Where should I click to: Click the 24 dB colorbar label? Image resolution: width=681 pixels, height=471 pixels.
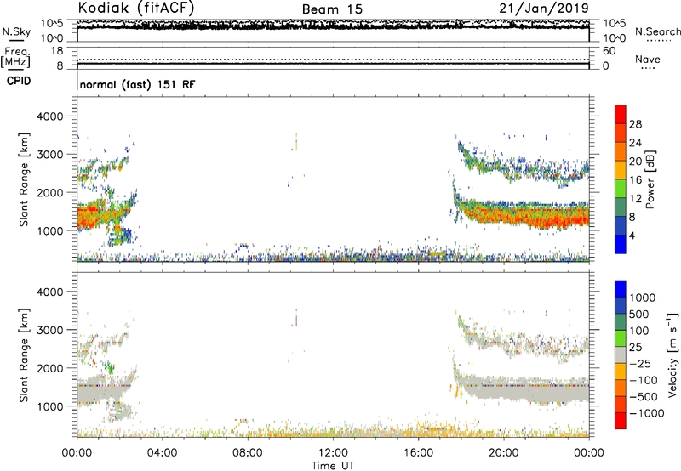pyautogui.click(x=635, y=143)
